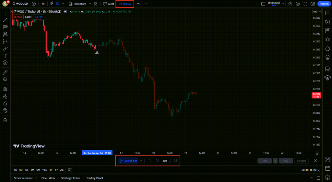Collapse legend with rewind arrows icon

pos(65,12)
